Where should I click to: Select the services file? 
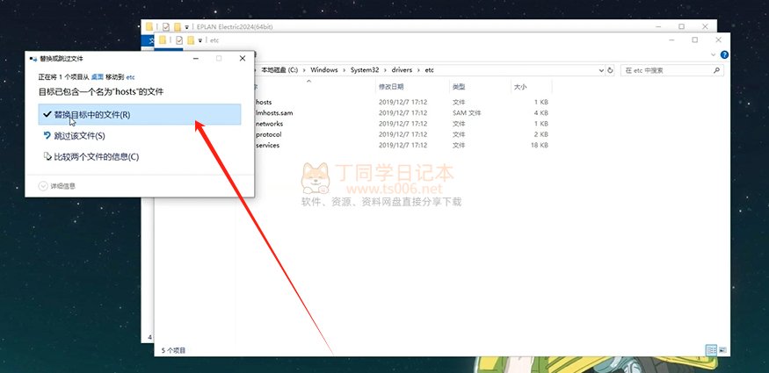coord(268,146)
